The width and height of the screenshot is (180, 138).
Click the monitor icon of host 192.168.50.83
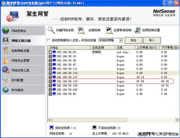[x=54, y=52]
